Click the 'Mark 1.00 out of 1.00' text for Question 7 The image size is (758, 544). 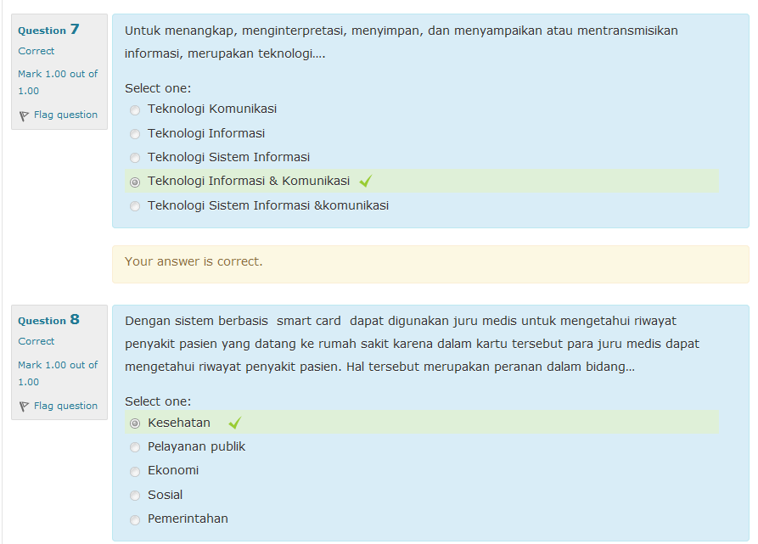pyautogui.click(x=58, y=82)
